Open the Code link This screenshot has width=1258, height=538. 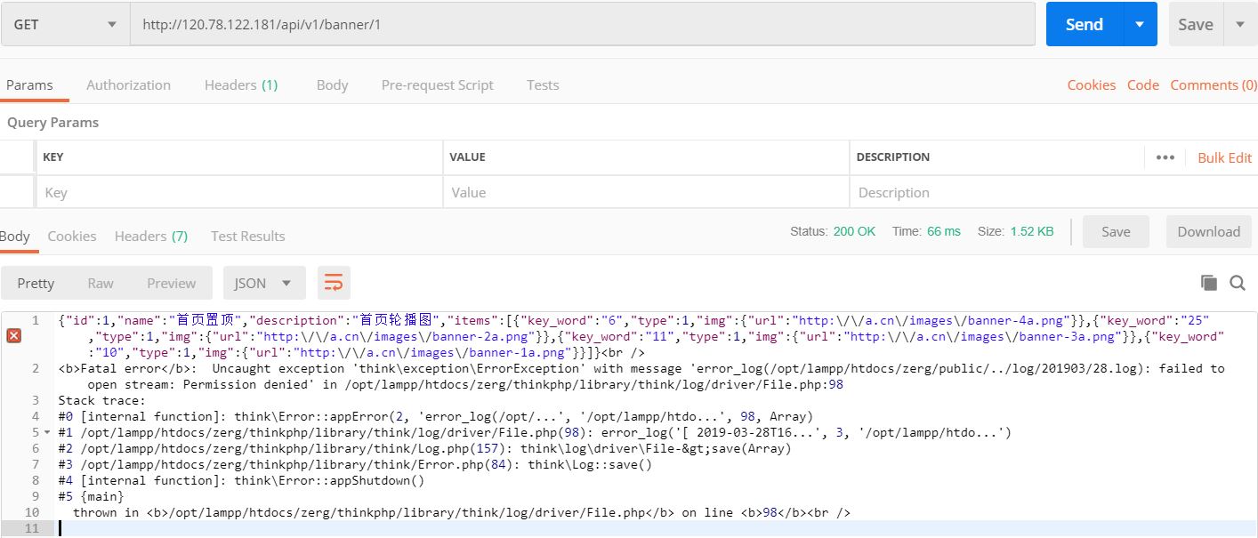(x=1142, y=85)
